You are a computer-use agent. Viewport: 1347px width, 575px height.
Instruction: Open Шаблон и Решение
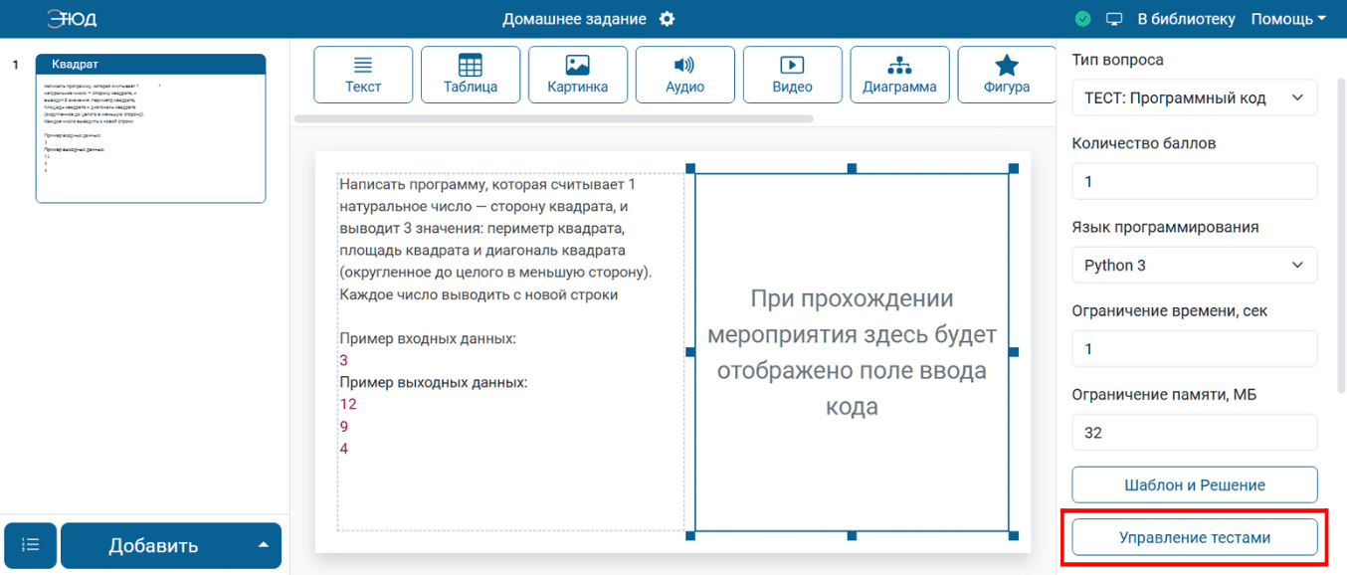(1195, 484)
